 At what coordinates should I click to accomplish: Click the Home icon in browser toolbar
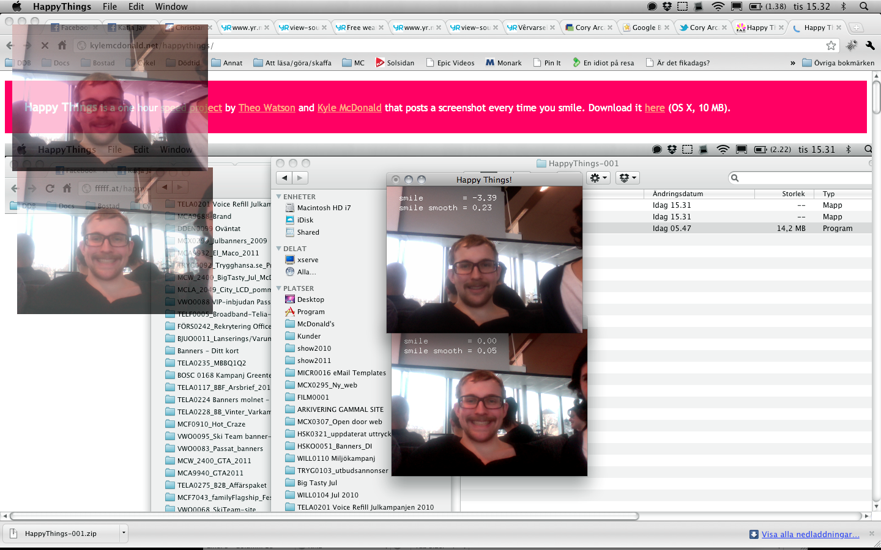click(62, 45)
